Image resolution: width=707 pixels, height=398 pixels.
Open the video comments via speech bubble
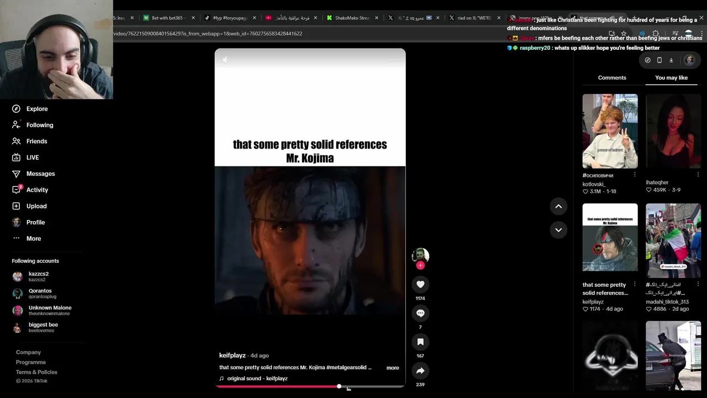[x=420, y=313]
